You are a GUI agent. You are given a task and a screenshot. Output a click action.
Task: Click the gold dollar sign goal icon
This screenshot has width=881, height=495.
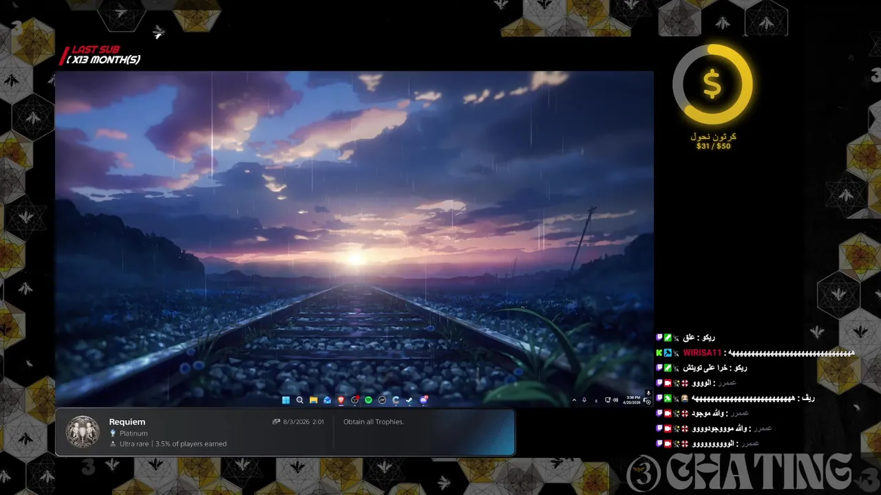(x=712, y=84)
